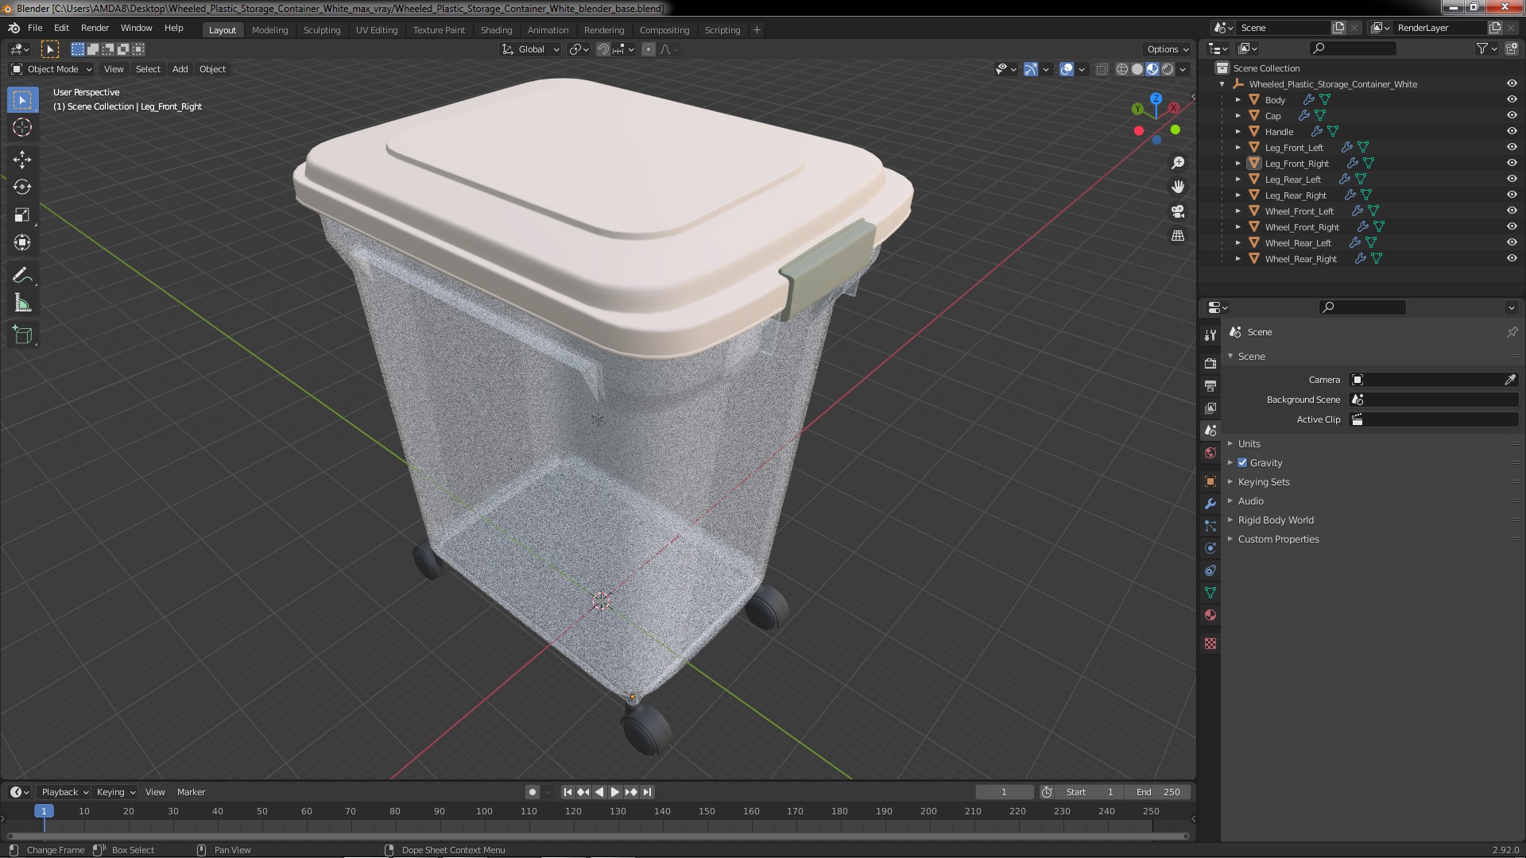Expand the Body object tree item
This screenshot has height=858, width=1526.
coord(1238,99)
